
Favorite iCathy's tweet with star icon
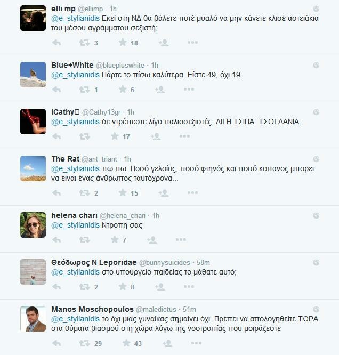pyautogui.click(x=115, y=136)
